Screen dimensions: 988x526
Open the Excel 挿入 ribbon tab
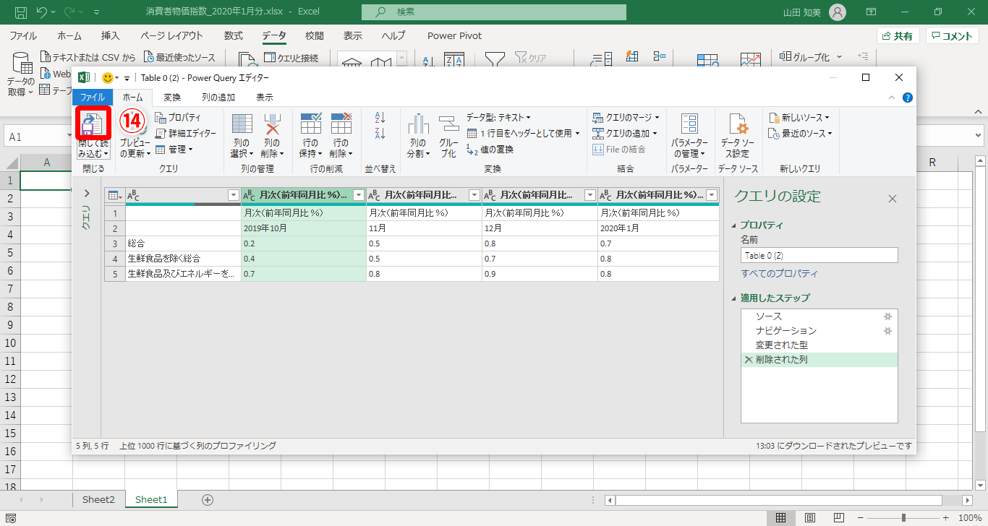click(x=111, y=35)
